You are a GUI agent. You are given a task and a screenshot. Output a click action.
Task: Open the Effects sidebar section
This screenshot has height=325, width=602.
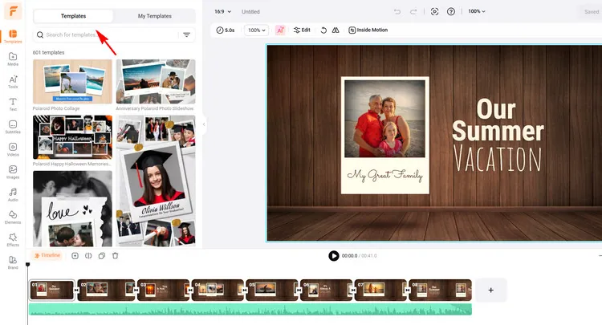click(13, 240)
